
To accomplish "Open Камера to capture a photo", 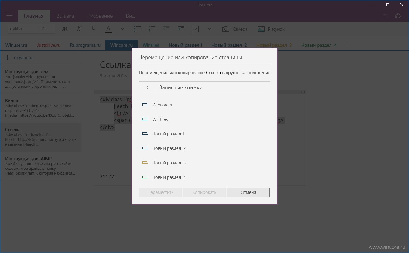I will 235,29.
